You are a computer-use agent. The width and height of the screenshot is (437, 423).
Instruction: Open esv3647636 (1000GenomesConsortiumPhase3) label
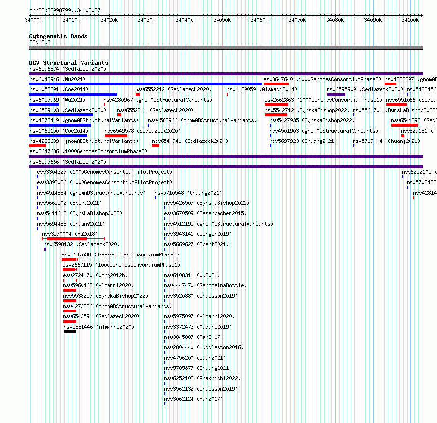click(88, 151)
